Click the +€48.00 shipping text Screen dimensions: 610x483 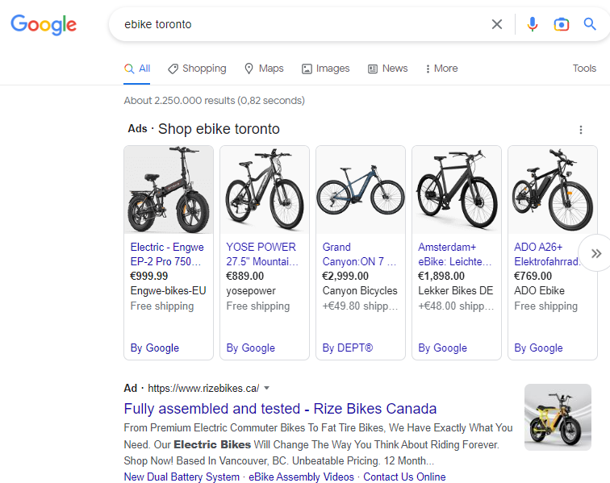[x=456, y=306]
